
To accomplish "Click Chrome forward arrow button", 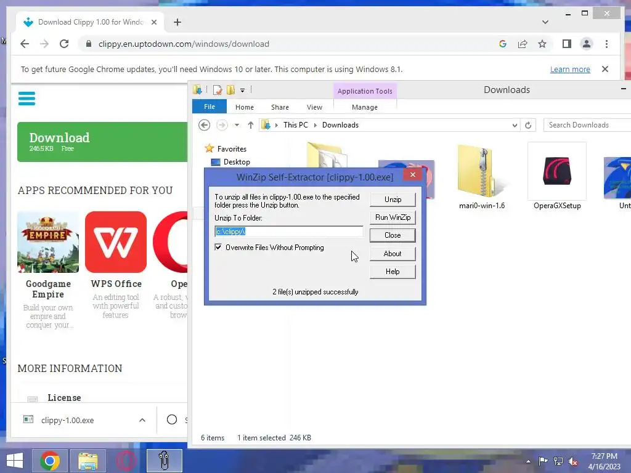I will point(44,44).
